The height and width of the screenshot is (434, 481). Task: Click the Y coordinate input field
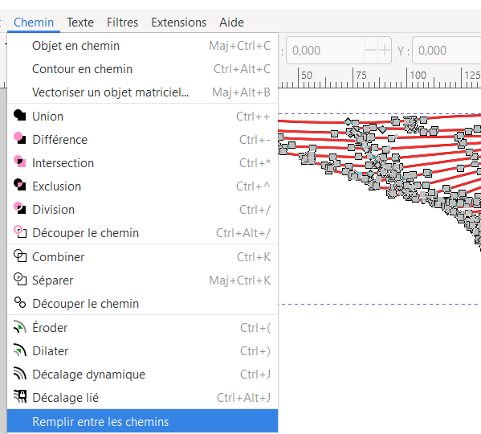point(446,51)
